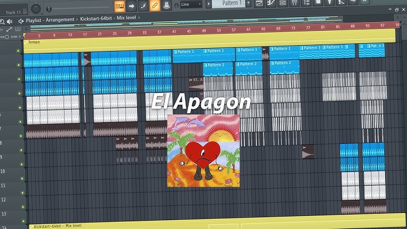Click Playlist - Arrangement breadcrumb
The height and width of the screenshot is (229, 407).
point(50,20)
